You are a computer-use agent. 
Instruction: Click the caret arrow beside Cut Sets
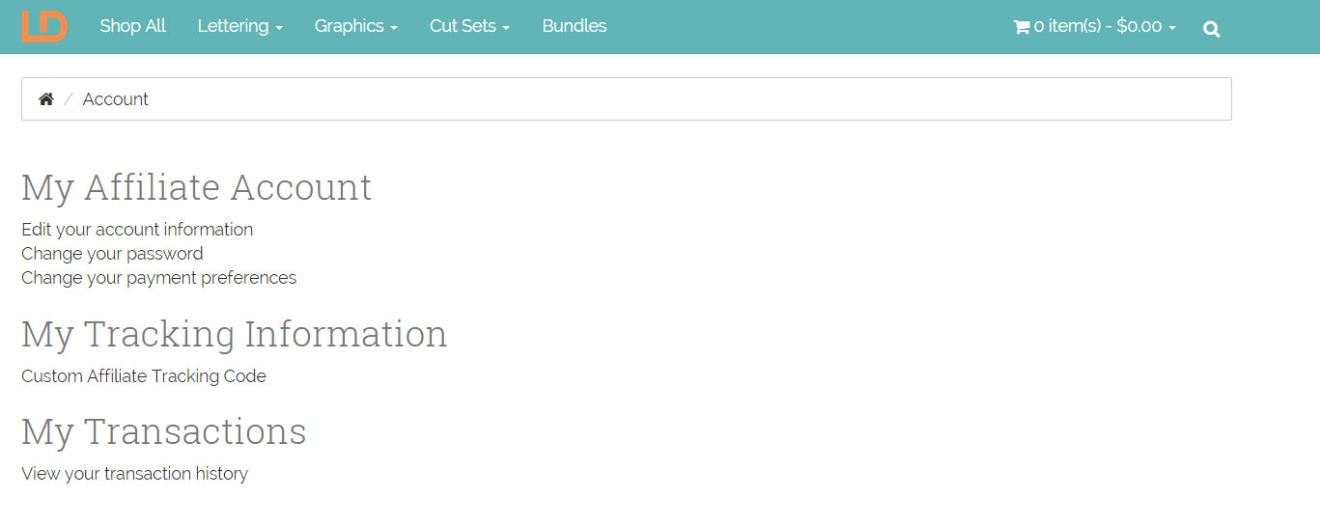click(x=506, y=28)
